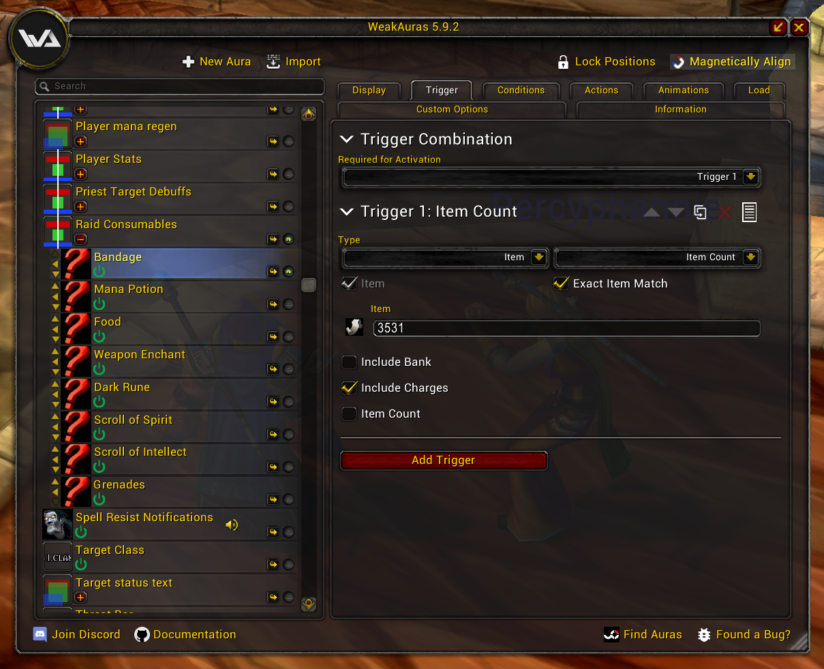Switch to the Conditions tab
824x669 pixels.
pyautogui.click(x=521, y=90)
